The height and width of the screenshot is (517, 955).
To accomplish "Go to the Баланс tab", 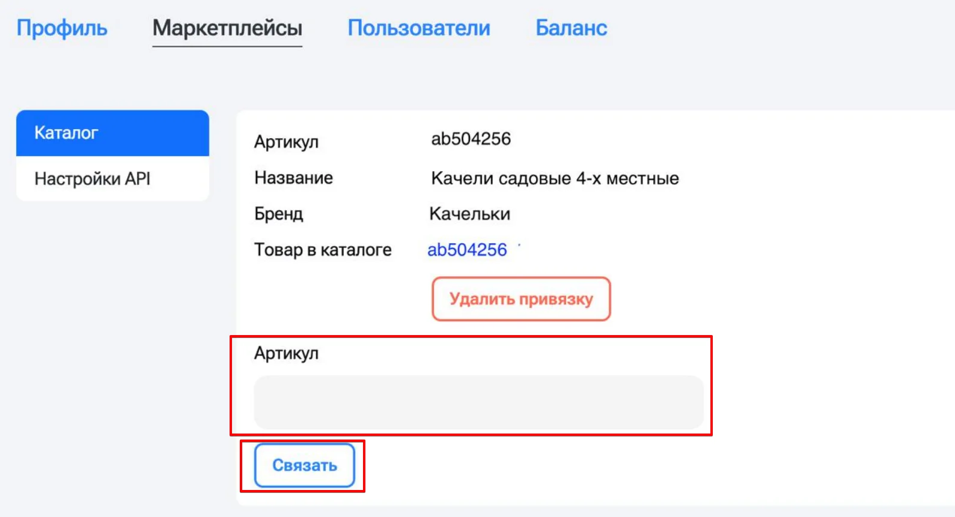I will coord(572,28).
